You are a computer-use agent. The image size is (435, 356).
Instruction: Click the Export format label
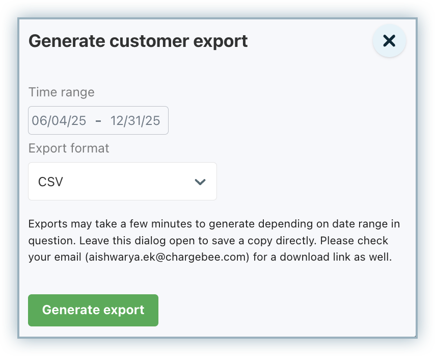[x=69, y=148]
